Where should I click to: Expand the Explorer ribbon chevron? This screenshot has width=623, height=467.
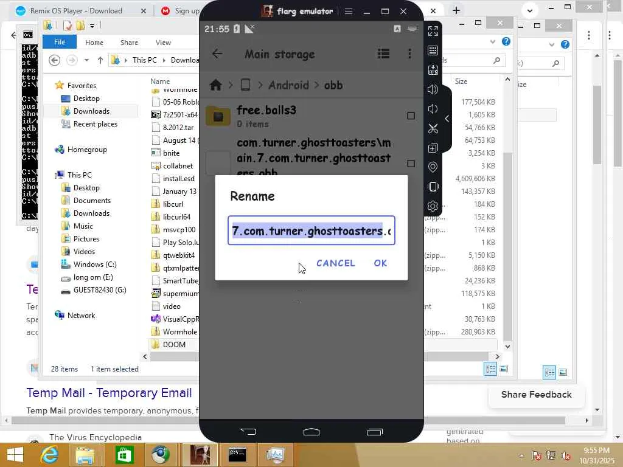(x=493, y=42)
